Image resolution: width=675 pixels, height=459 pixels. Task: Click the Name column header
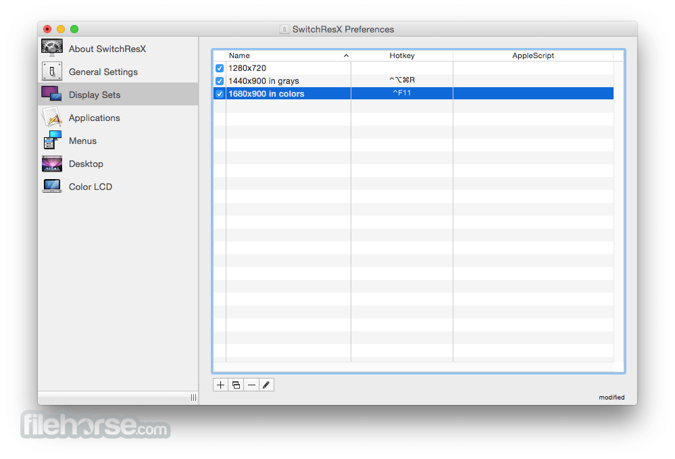(289, 55)
